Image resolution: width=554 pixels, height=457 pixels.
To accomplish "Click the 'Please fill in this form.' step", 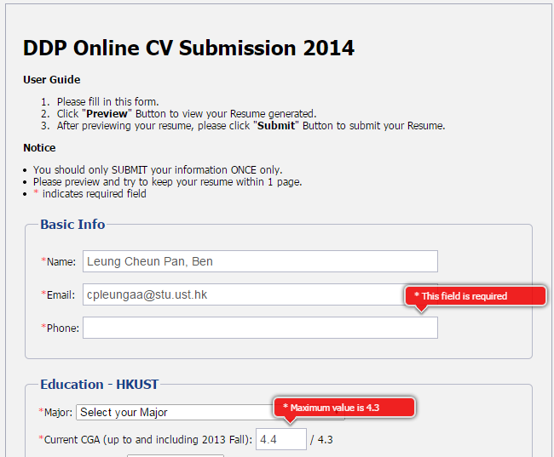I will tap(107, 101).
